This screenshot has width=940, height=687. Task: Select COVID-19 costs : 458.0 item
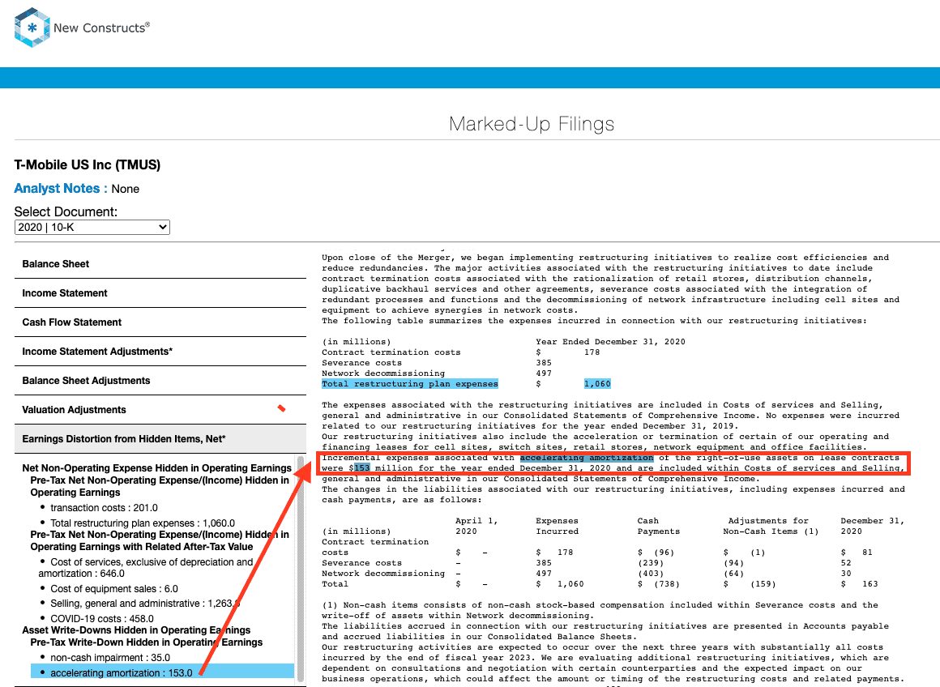click(102, 619)
